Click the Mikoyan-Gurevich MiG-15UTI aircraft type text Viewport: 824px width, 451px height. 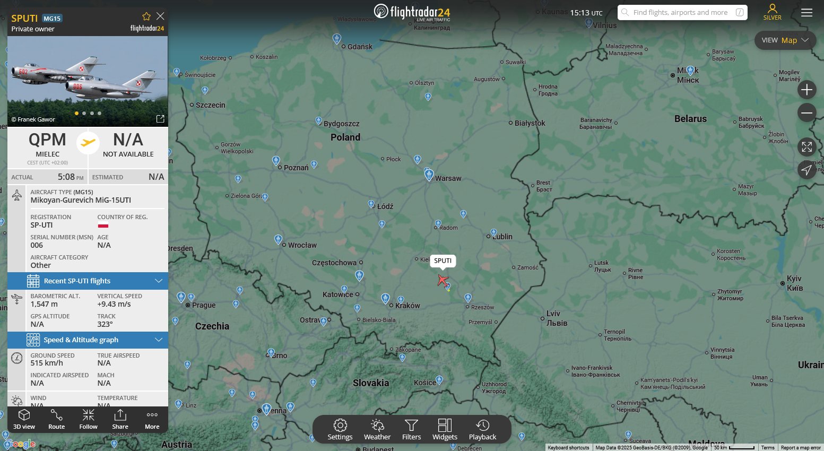[81, 200]
